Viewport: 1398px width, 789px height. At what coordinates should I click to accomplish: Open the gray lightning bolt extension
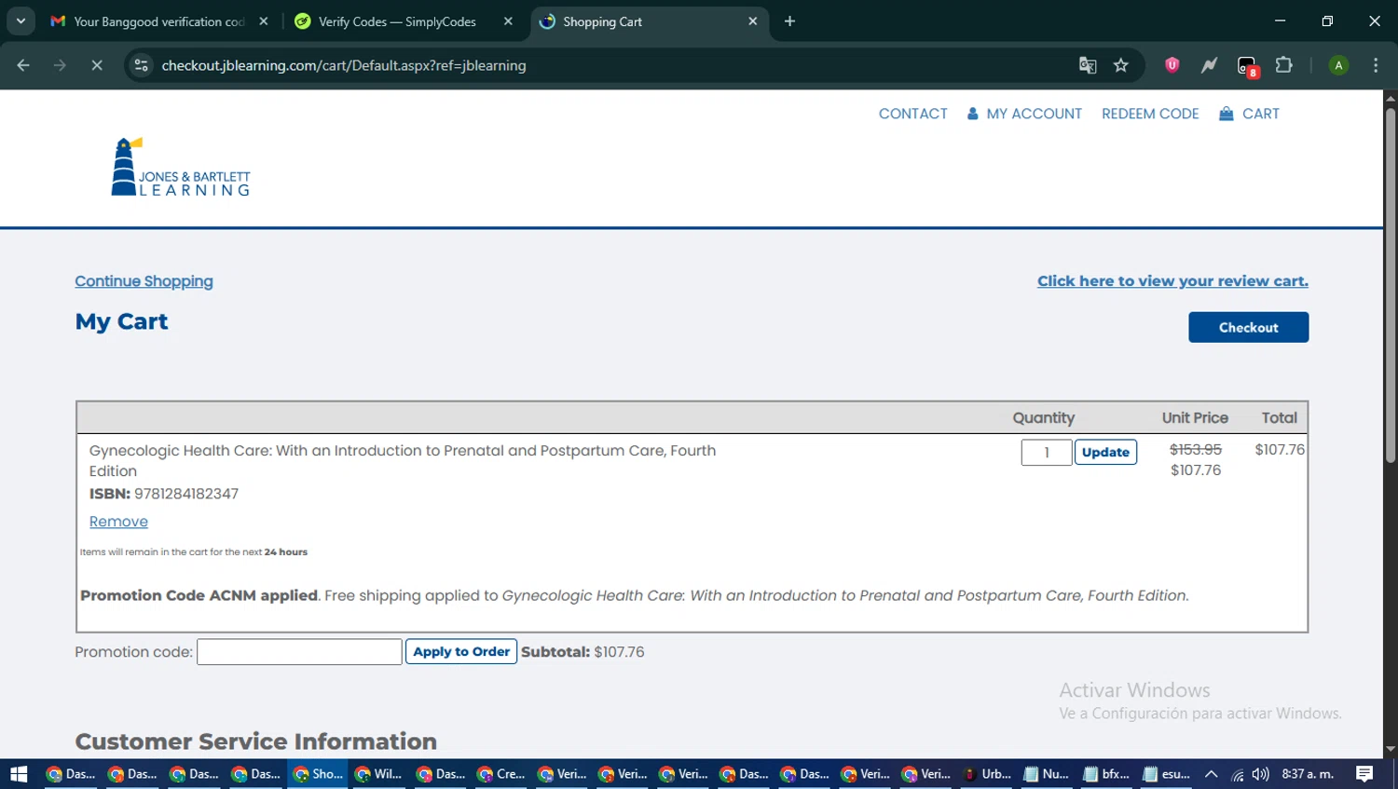(x=1209, y=65)
